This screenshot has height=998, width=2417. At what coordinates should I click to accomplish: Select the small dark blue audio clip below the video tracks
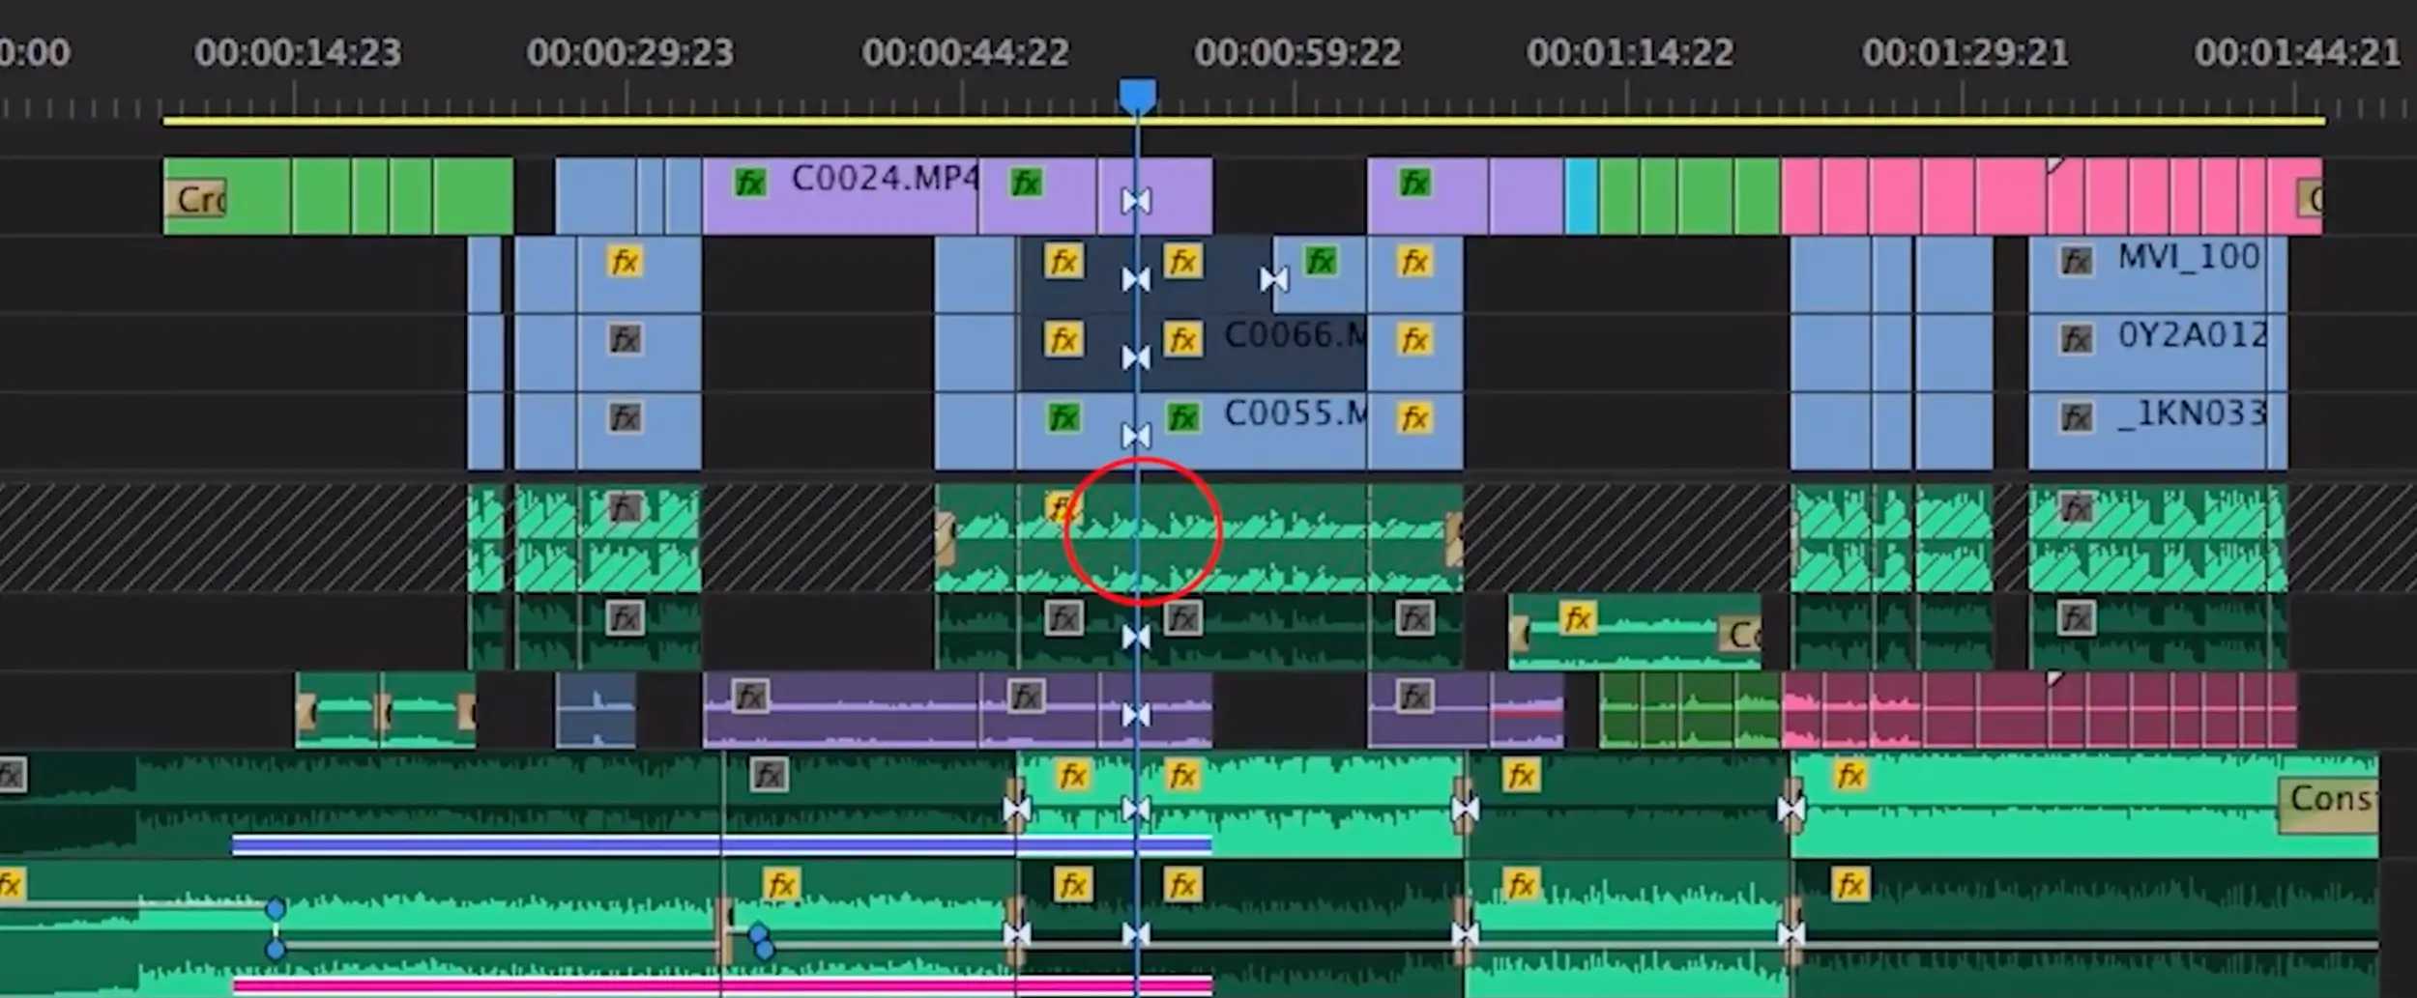click(596, 710)
